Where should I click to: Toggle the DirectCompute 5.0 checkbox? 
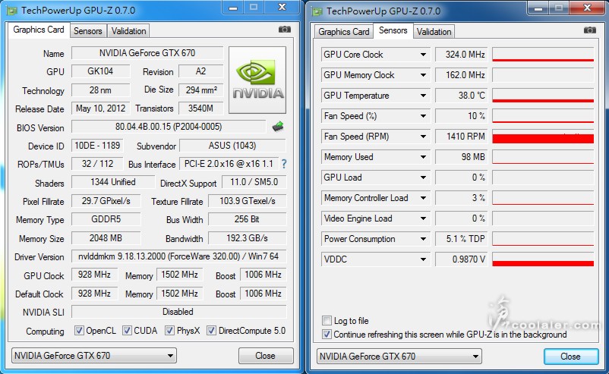pos(211,331)
